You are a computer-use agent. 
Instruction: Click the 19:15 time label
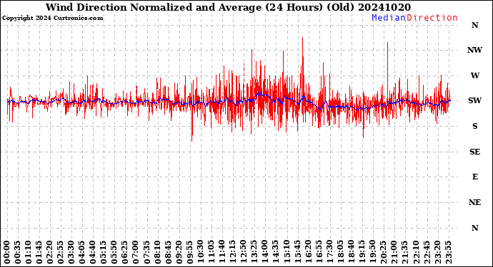pyautogui.click(x=362, y=252)
